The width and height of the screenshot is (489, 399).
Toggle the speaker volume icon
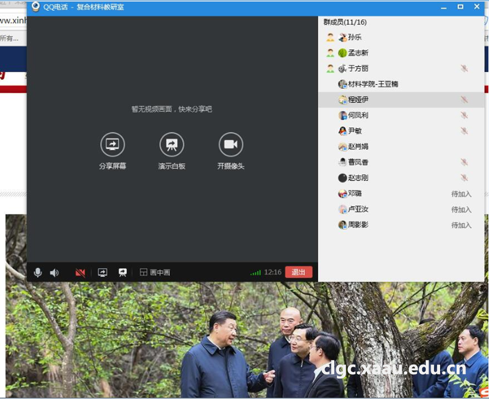(54, 272)
